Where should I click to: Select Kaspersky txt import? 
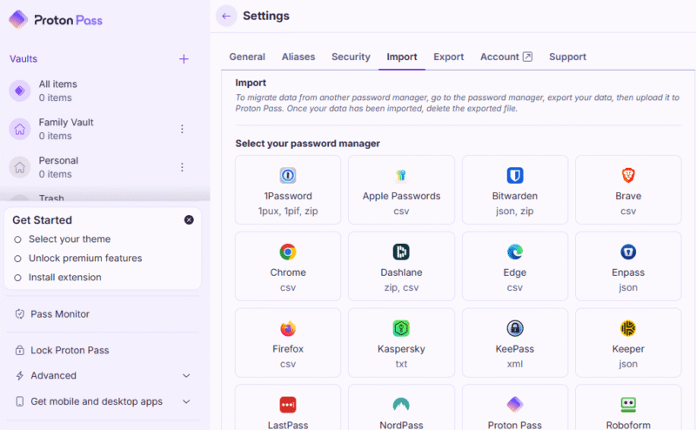pyautogui.click(x=401, y=342)
